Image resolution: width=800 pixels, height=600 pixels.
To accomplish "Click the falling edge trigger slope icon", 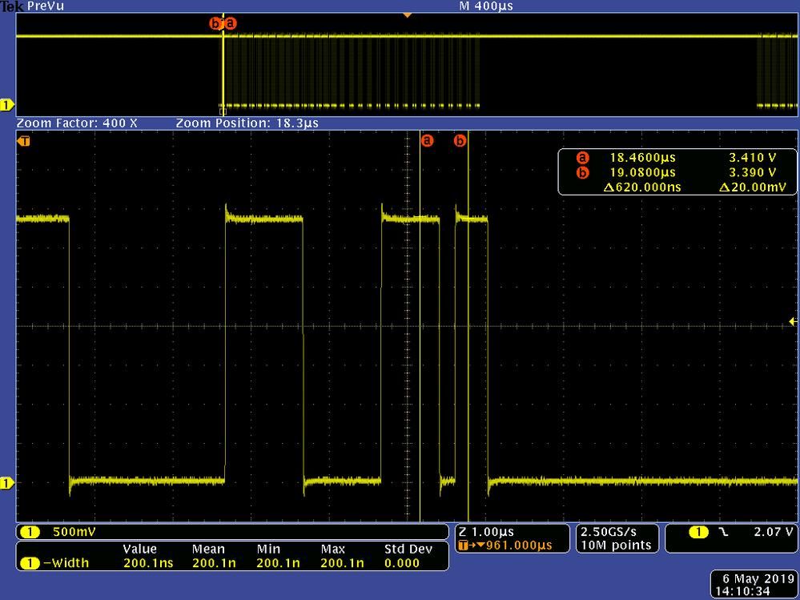I will tap(723, 532).
